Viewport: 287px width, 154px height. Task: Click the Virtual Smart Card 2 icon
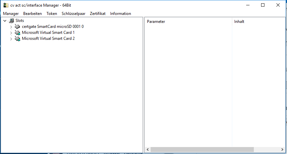(18, 38)
